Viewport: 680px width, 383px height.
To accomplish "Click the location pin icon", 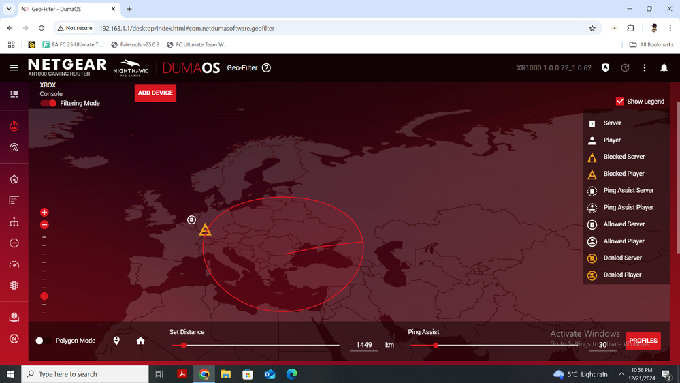I will click(116, 341).
